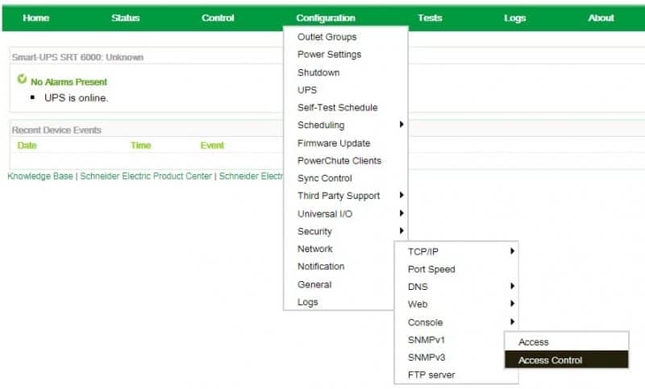Click the green No Alarms checkmark icon
This screenshot has width=645, height=389.
pos(23,81)
